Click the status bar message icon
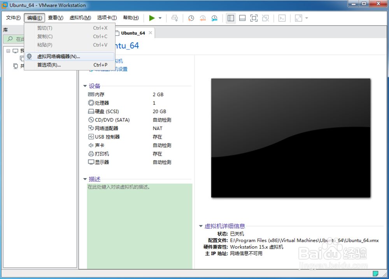This screenshot has width=389, height=279. tap(375, 274)
